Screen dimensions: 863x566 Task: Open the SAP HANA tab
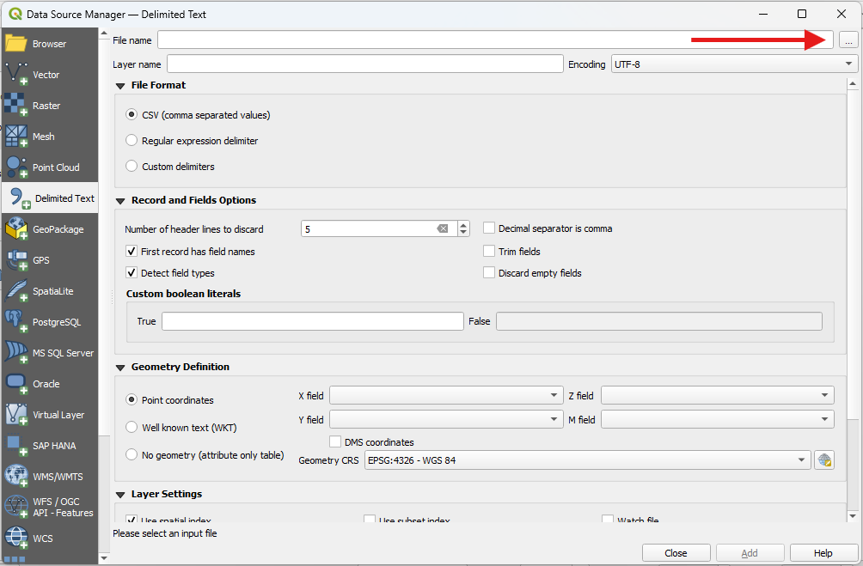tap(50, 445)
